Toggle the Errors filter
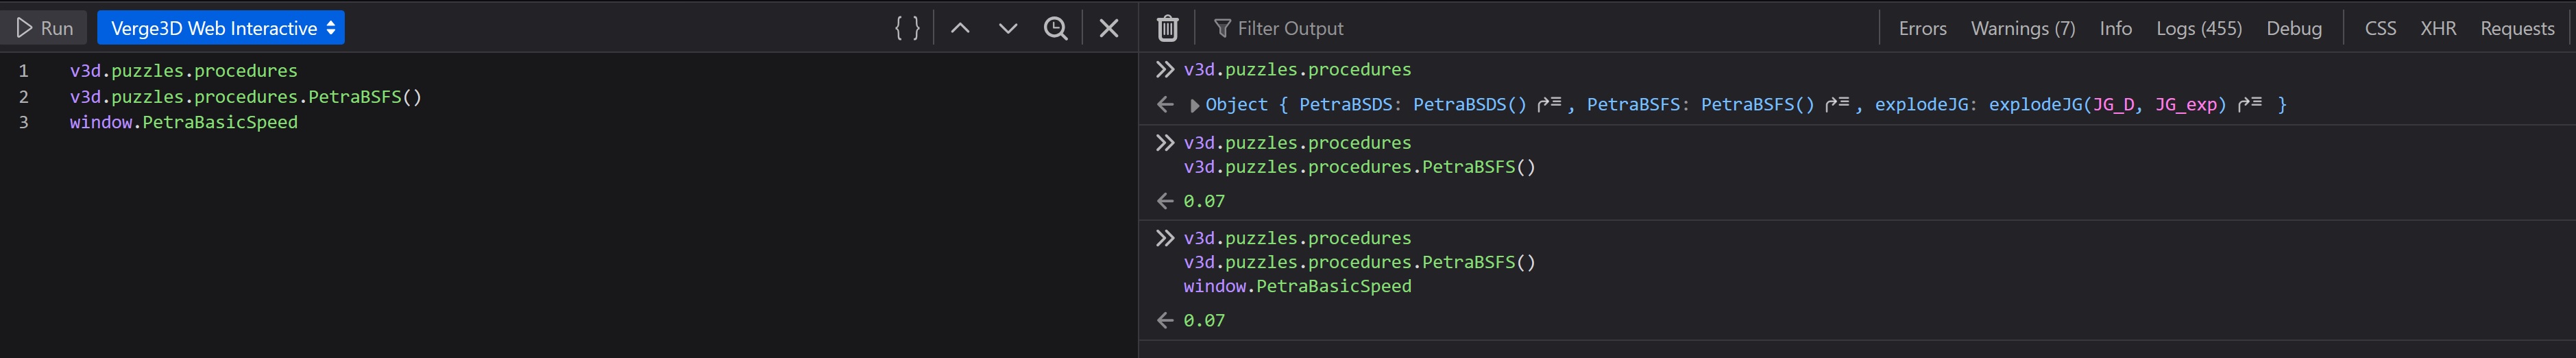 1922,28
